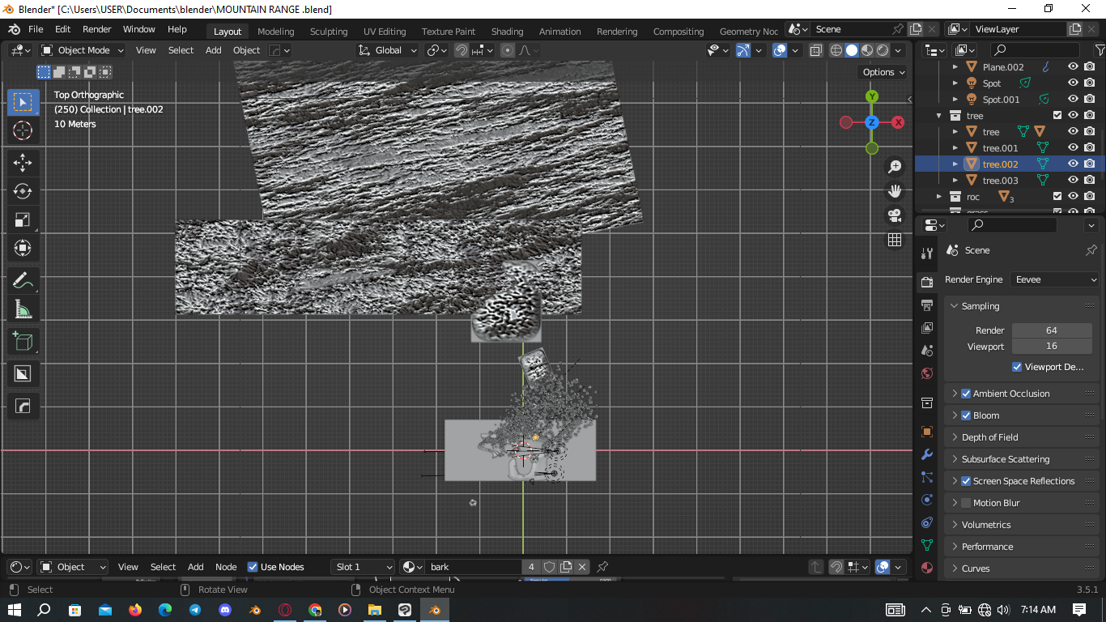The width and height of the screenshot is (1106, 622).
Task: Click the Viewport samples value field
Action: point(1052,347)
